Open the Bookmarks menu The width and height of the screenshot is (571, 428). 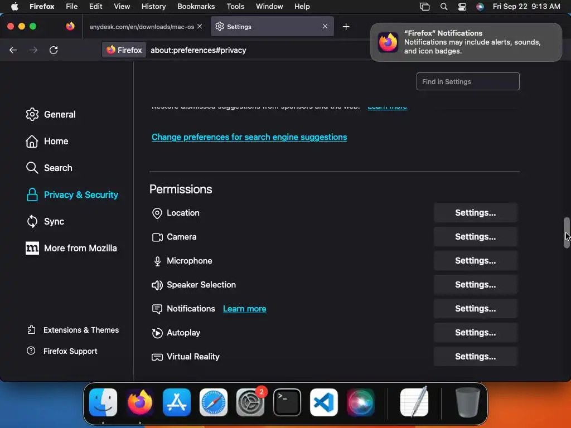point(196,7)
